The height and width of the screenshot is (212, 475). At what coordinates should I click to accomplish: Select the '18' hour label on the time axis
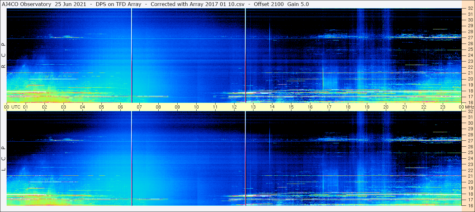[x=348, y=107]
